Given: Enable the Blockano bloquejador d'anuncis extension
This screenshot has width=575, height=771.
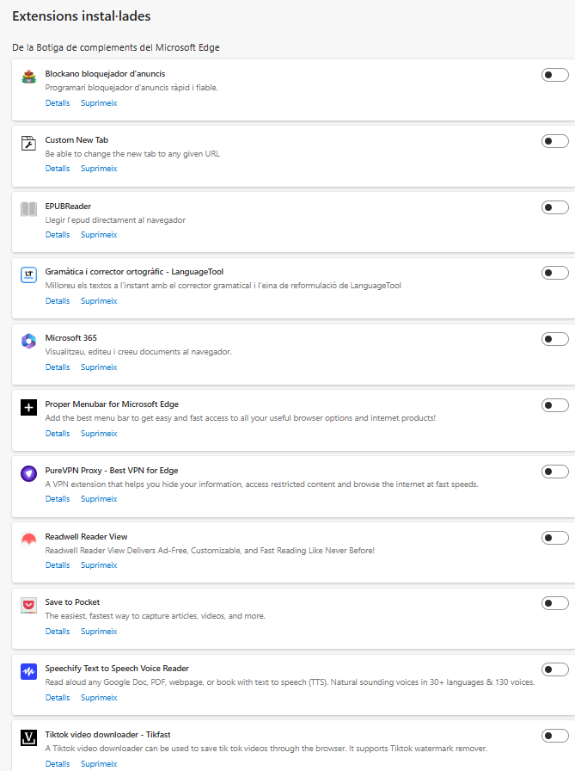Looking at the screenshot, I should (x=554, y=75).
